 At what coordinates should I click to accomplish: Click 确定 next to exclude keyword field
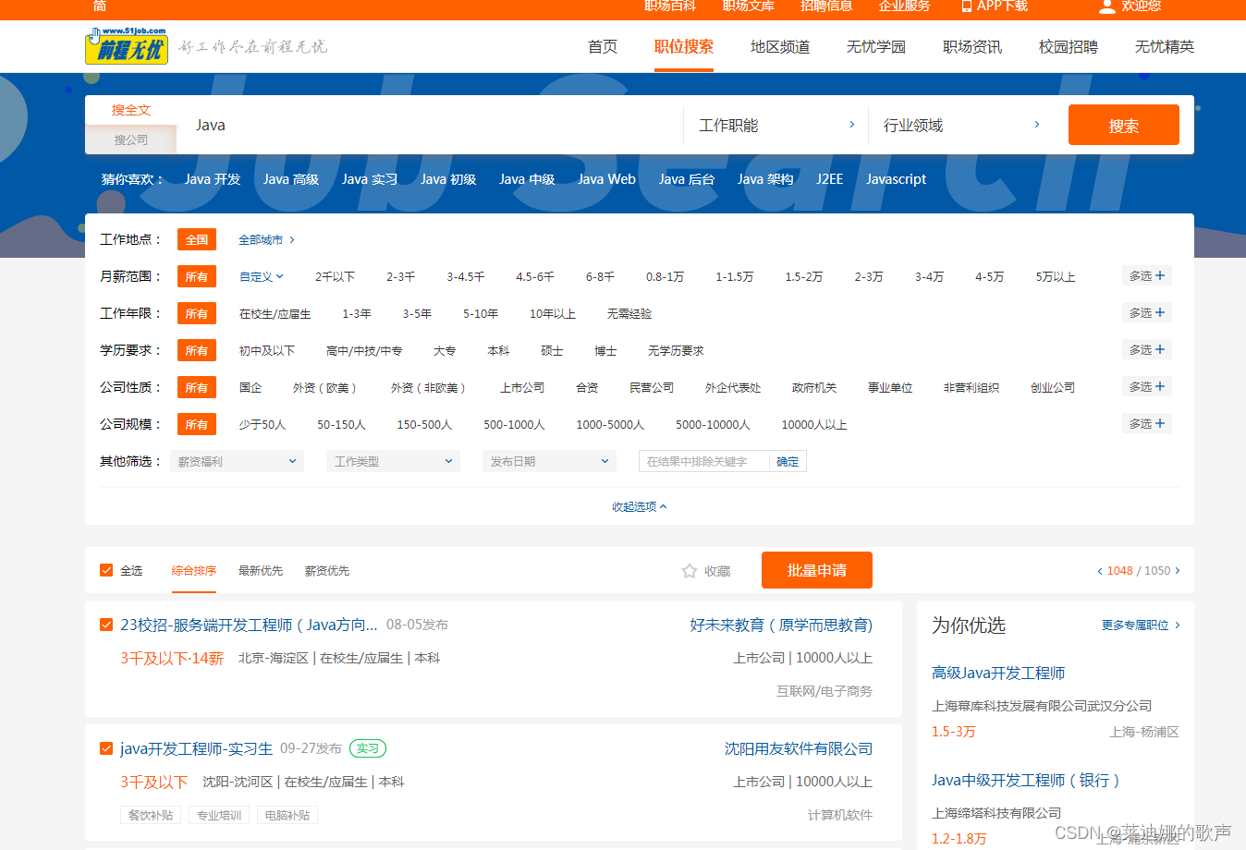click(788, 461)
